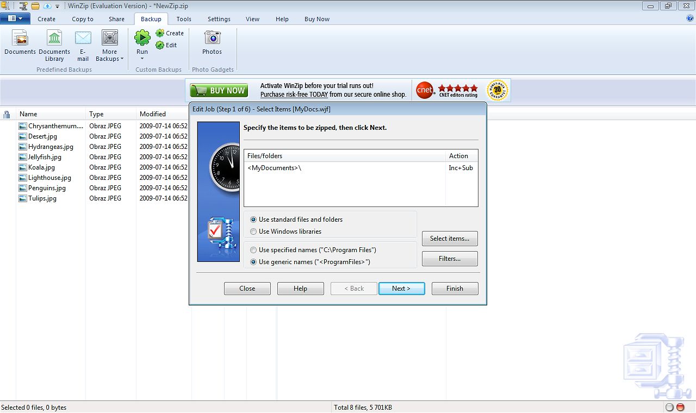Start the E-mail predefined backup
This screenshot has height=413, width=696.
point(83,46)
